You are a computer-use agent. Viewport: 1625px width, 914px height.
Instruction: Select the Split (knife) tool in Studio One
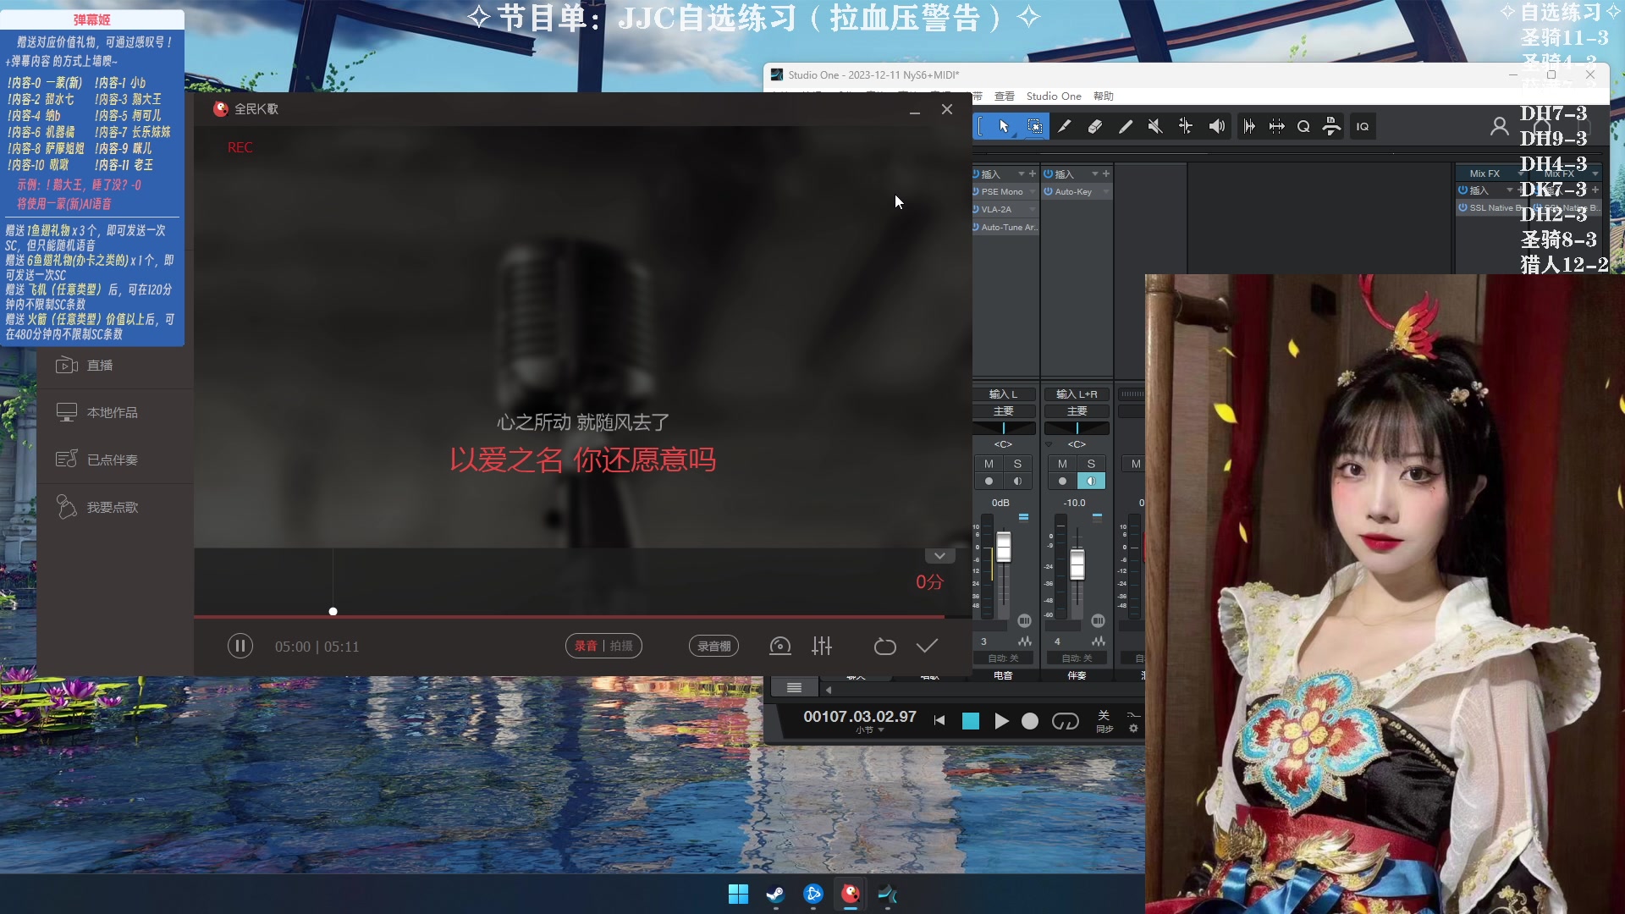(1065, 126)
